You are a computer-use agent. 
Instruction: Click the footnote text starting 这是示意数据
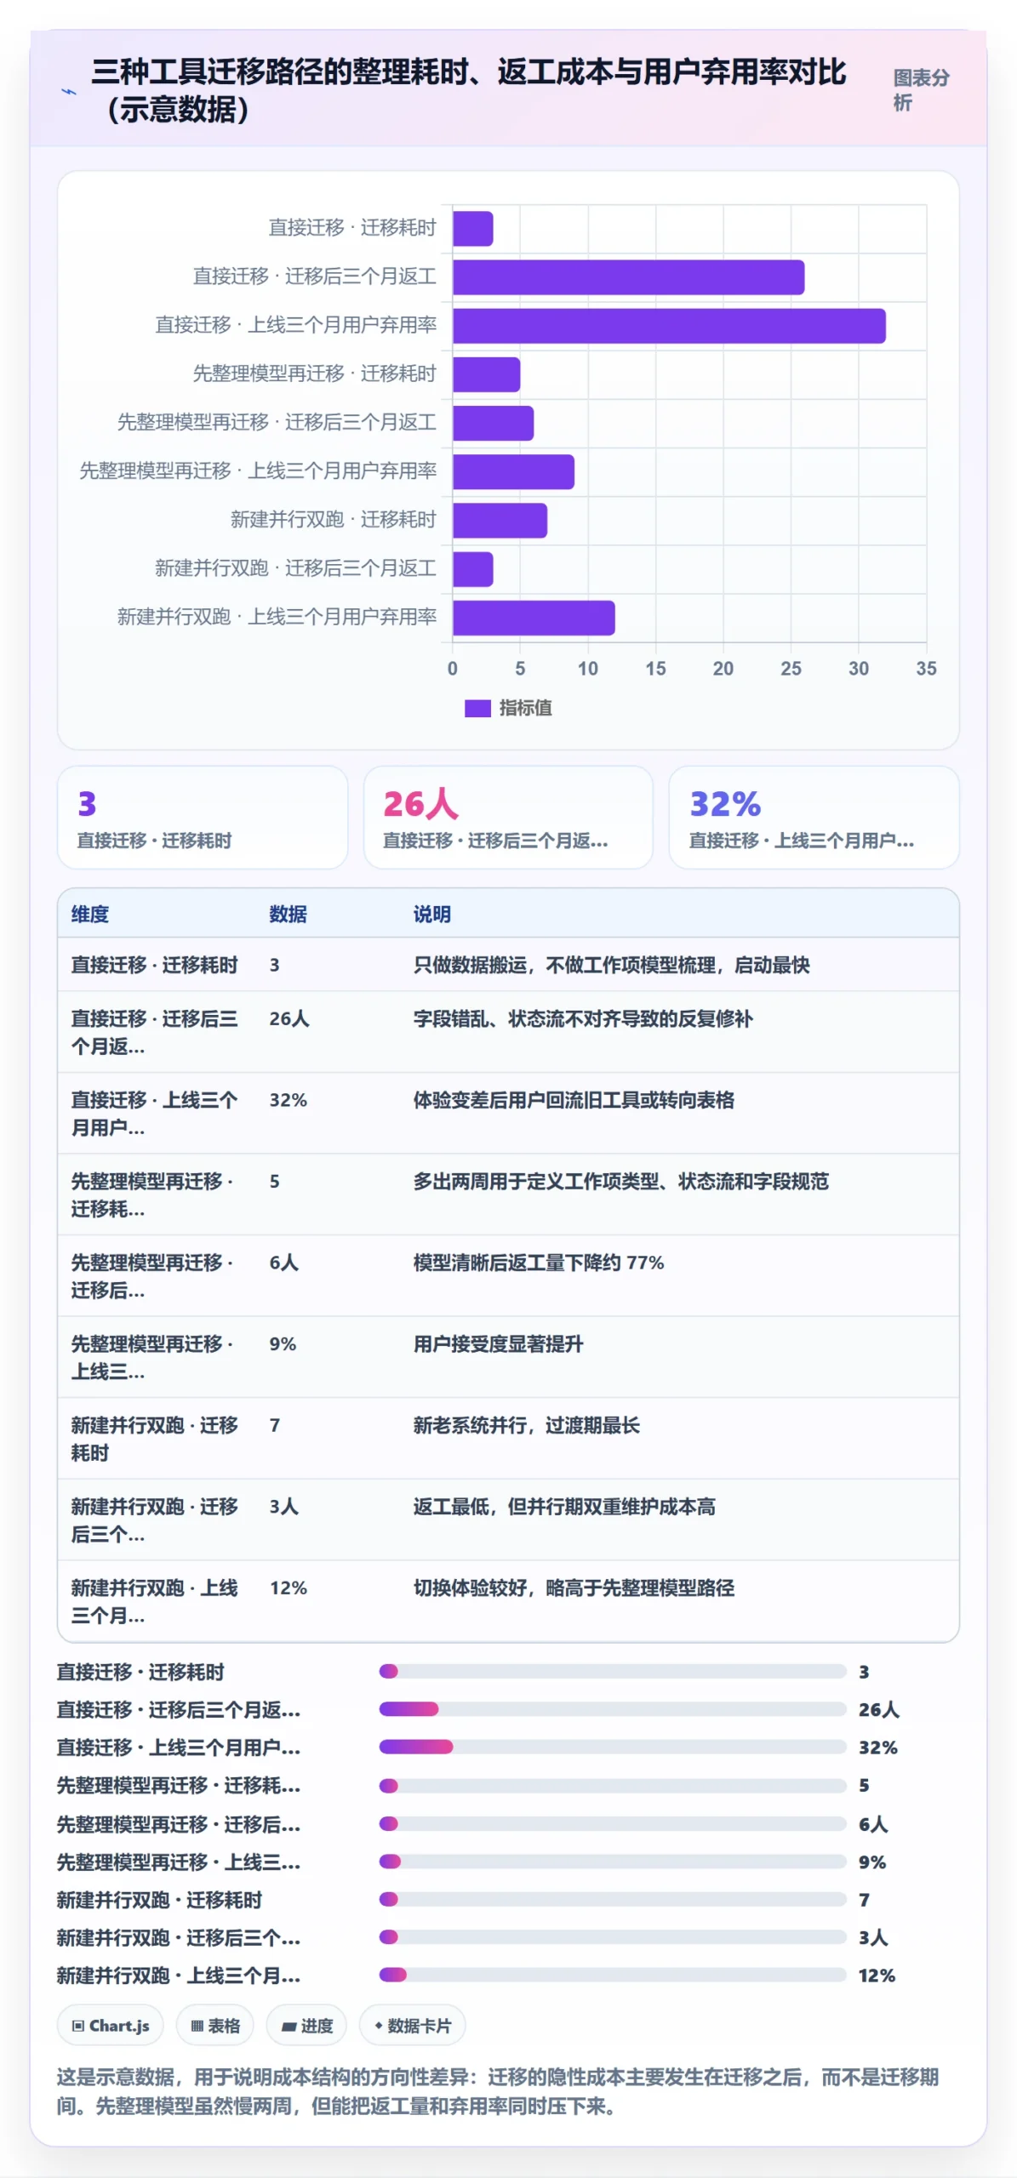[498, 2092]
